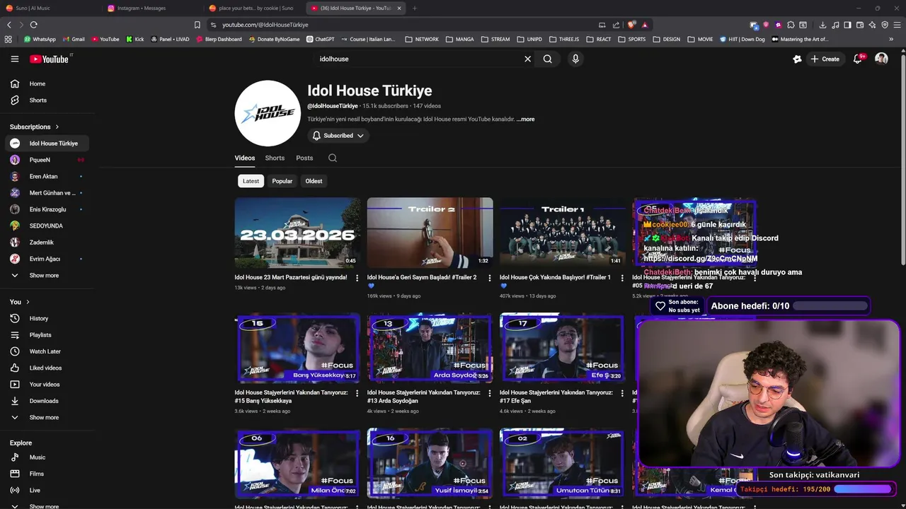Screen dimensions: 906x509
Task: Open the MANGA bookmarks folder
Action: tap(460, 39)
